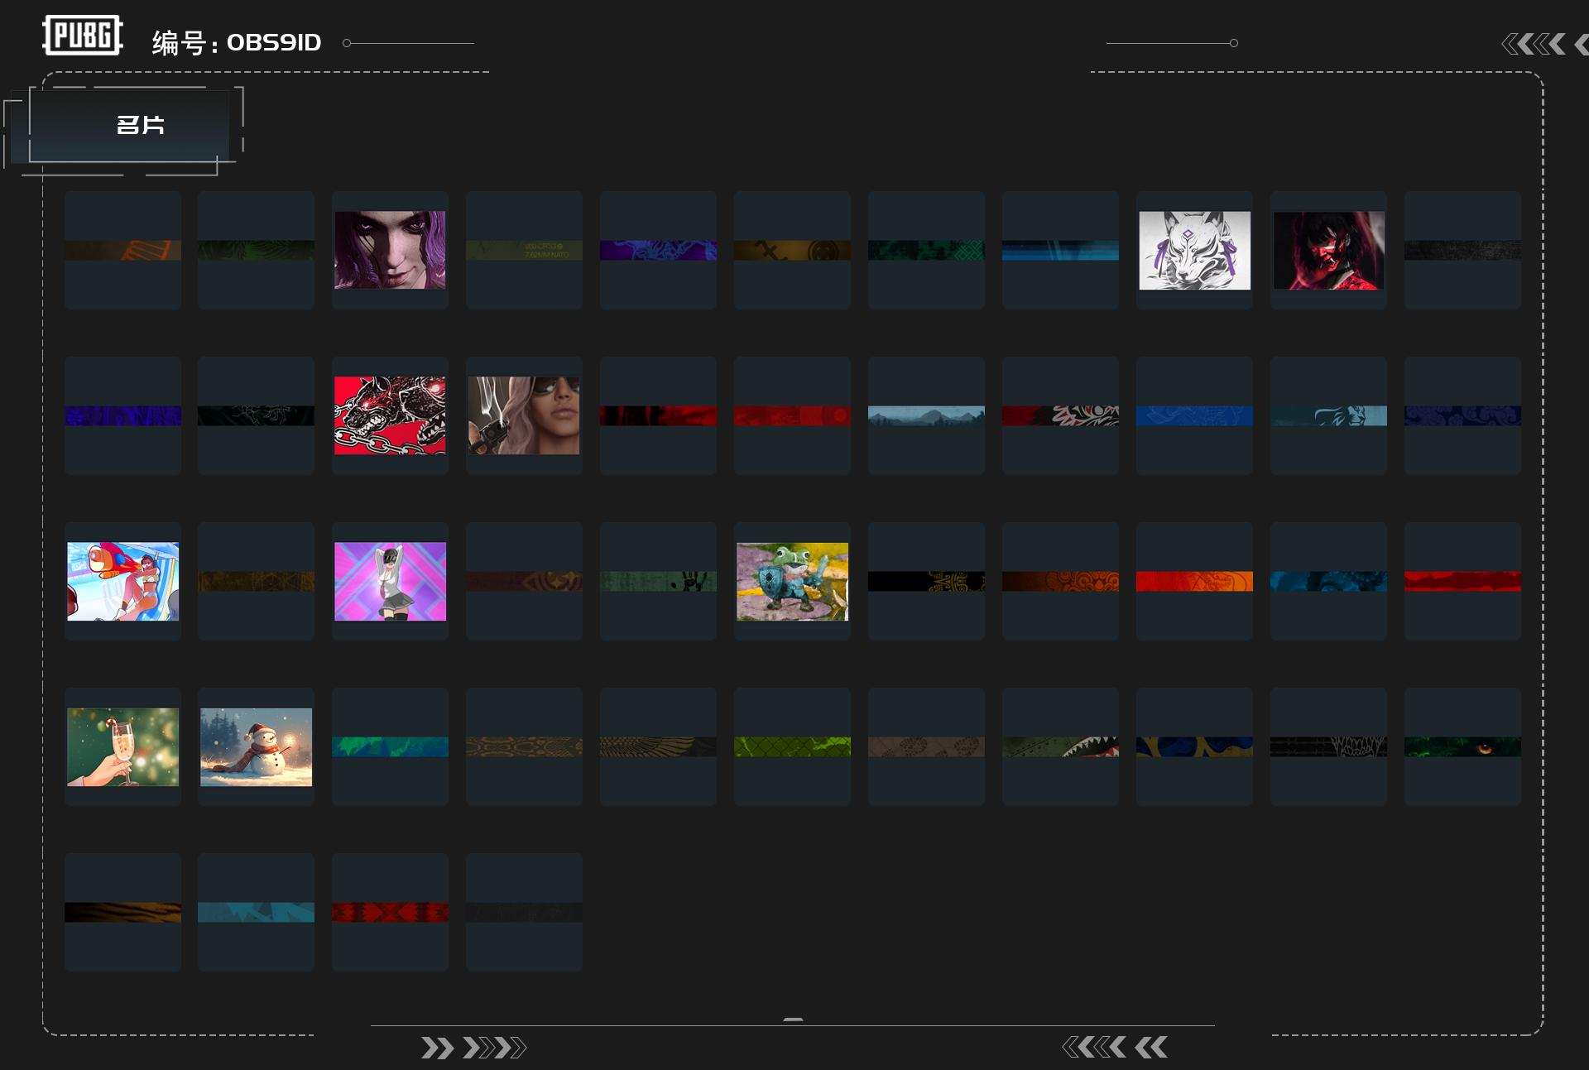
Task: Select the 编号: OBS9ID text
Action: coord(237,42)
